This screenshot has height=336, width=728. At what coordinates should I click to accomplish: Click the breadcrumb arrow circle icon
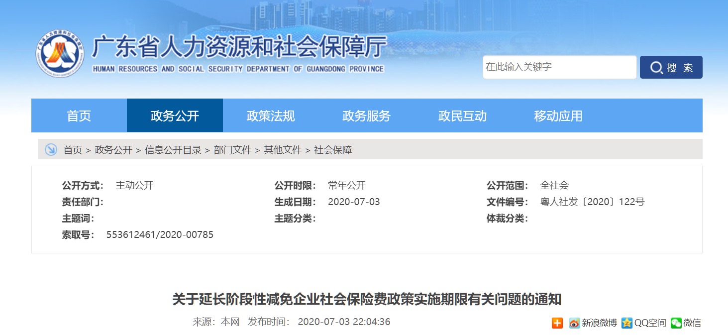click(51, 149)
